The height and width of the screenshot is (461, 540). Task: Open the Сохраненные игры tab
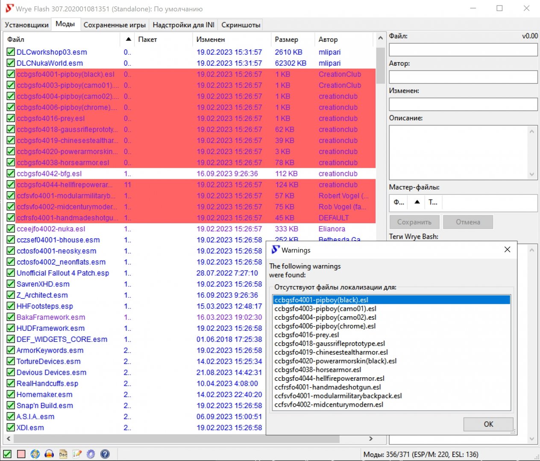(x=114, y=25)
